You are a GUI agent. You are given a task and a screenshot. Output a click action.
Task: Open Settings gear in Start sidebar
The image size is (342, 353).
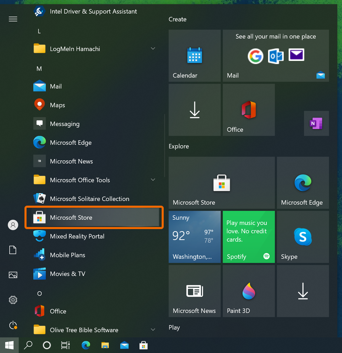(x=13, y=300)
